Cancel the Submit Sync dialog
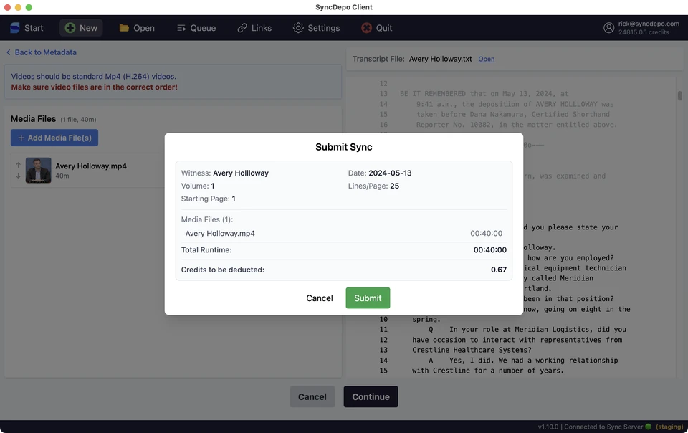The width and height of the screenshot is (688, 433). 320,298
